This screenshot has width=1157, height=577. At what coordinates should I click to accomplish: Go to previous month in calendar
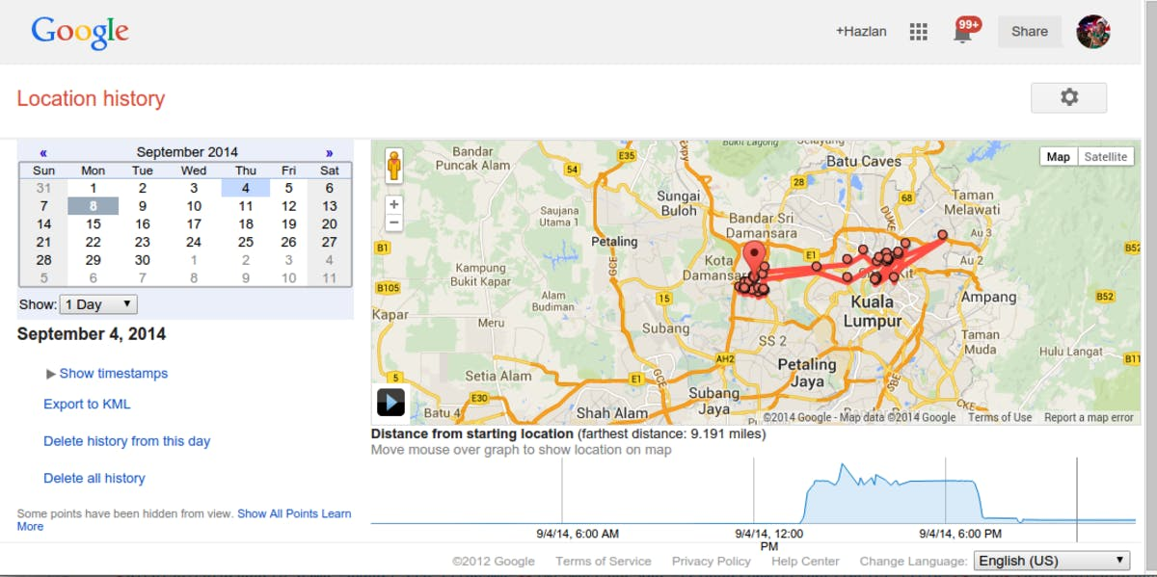tap(43, 152)
